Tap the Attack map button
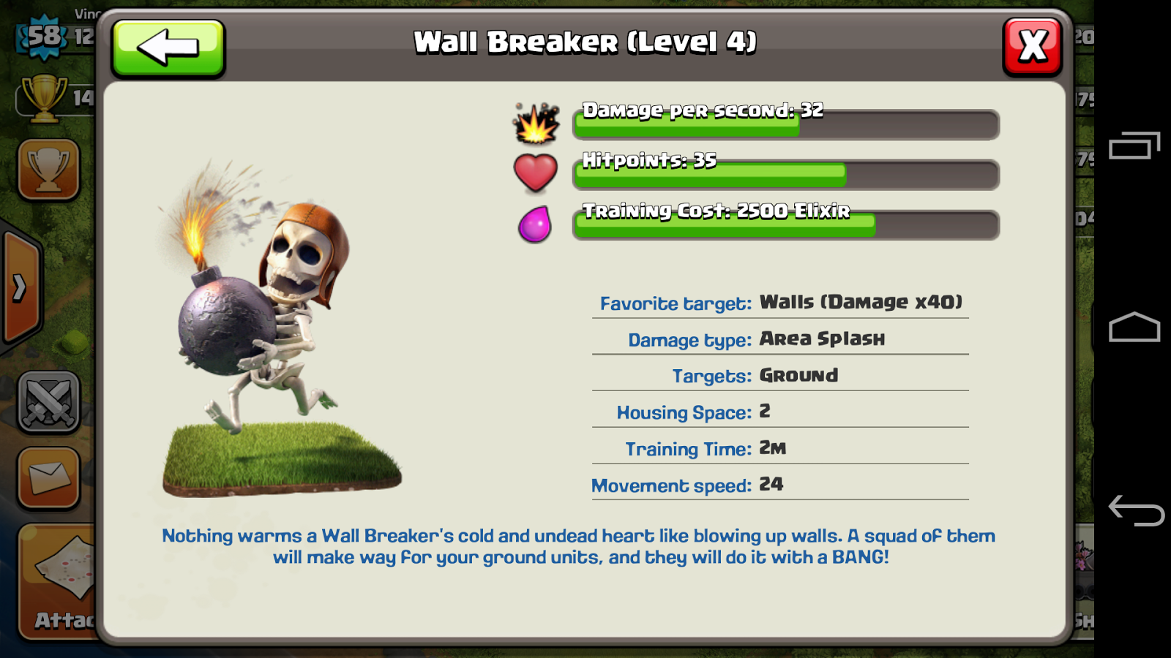Screen dimensions: 1171x658 pyautogui.click(x=57, y=581)
